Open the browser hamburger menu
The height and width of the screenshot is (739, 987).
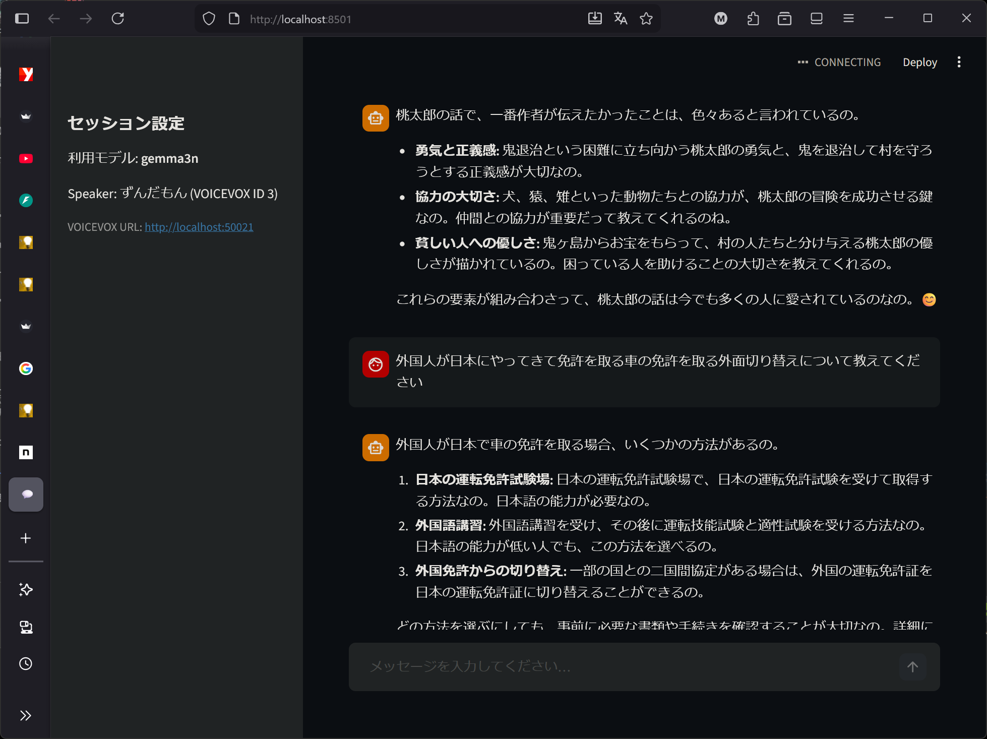(848, 19)
